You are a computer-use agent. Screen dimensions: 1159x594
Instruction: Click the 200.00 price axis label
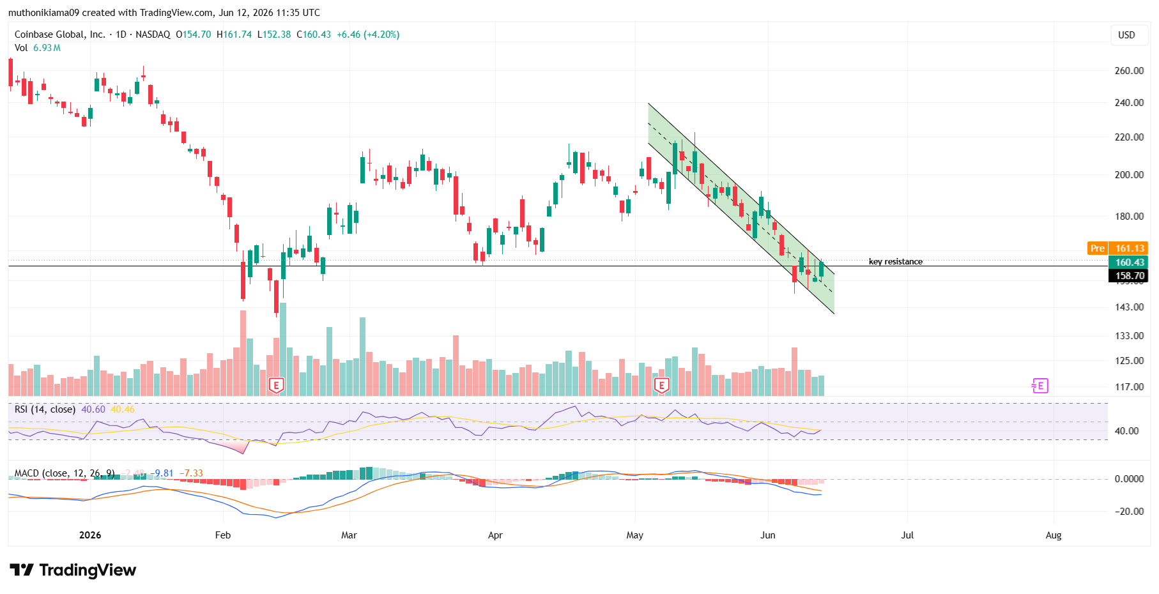1129,174
